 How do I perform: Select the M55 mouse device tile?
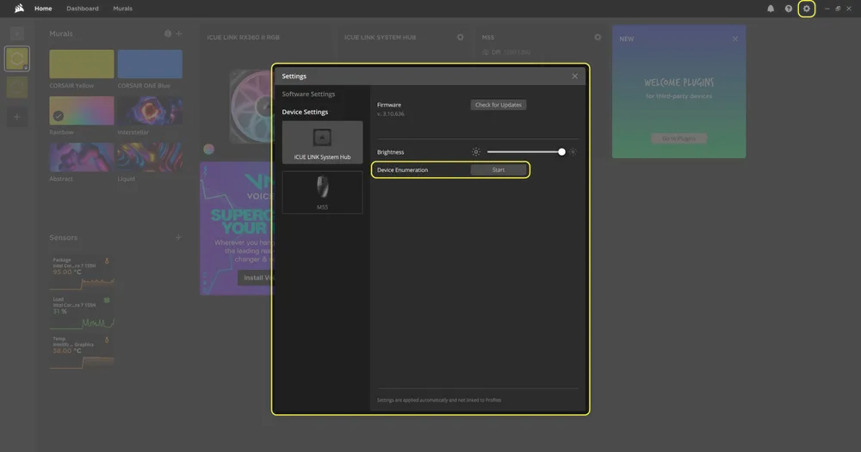click(322, 192)
